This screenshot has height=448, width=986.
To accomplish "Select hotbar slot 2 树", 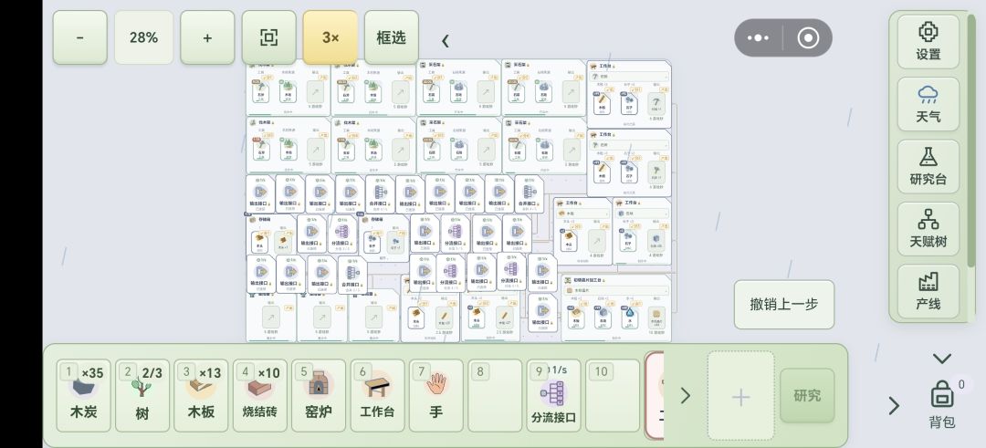I will tap(142, 395).
